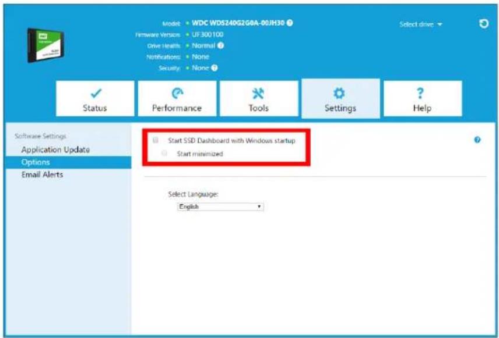499x338 pixels.
Task: Click the checkmark icon on Status tab
Action: coord(96,94)
